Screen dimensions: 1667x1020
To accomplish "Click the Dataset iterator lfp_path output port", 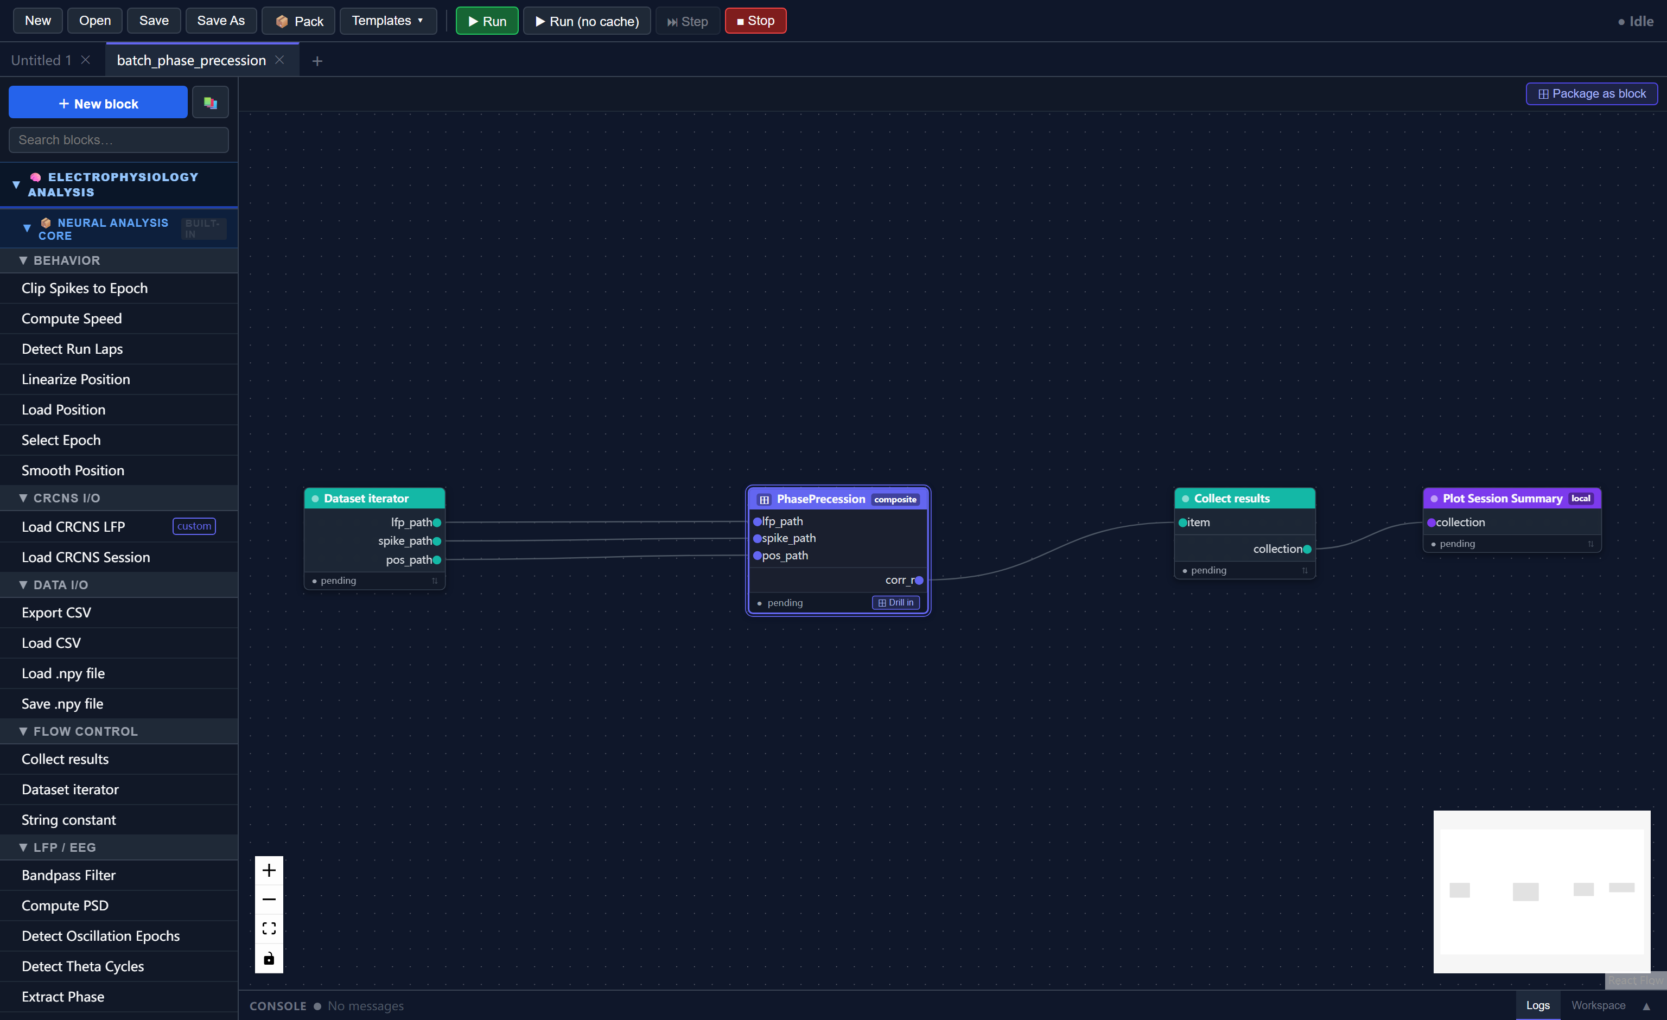I will [437, 522].
